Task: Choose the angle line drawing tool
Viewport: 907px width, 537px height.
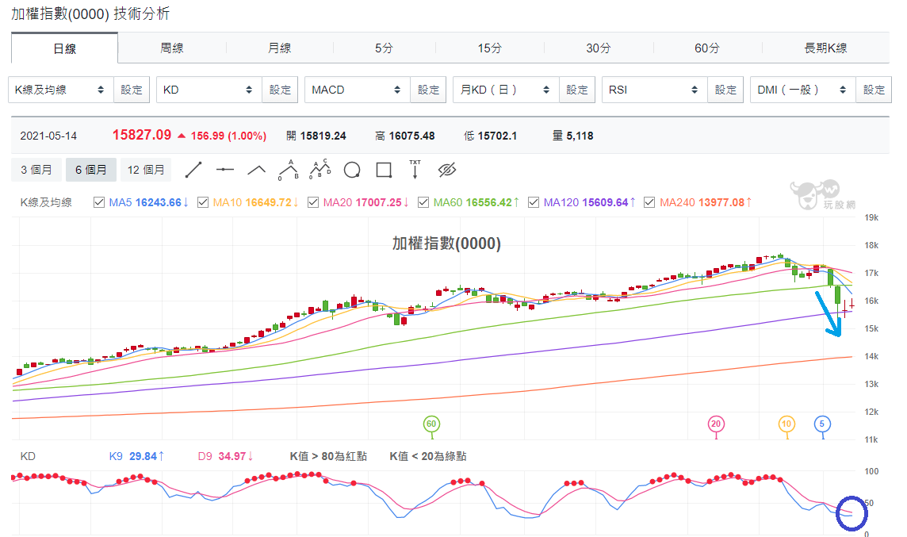Action: pos(256,170)
